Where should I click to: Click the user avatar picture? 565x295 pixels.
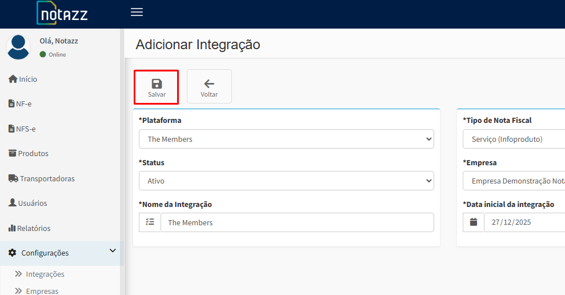click(19, 47)
